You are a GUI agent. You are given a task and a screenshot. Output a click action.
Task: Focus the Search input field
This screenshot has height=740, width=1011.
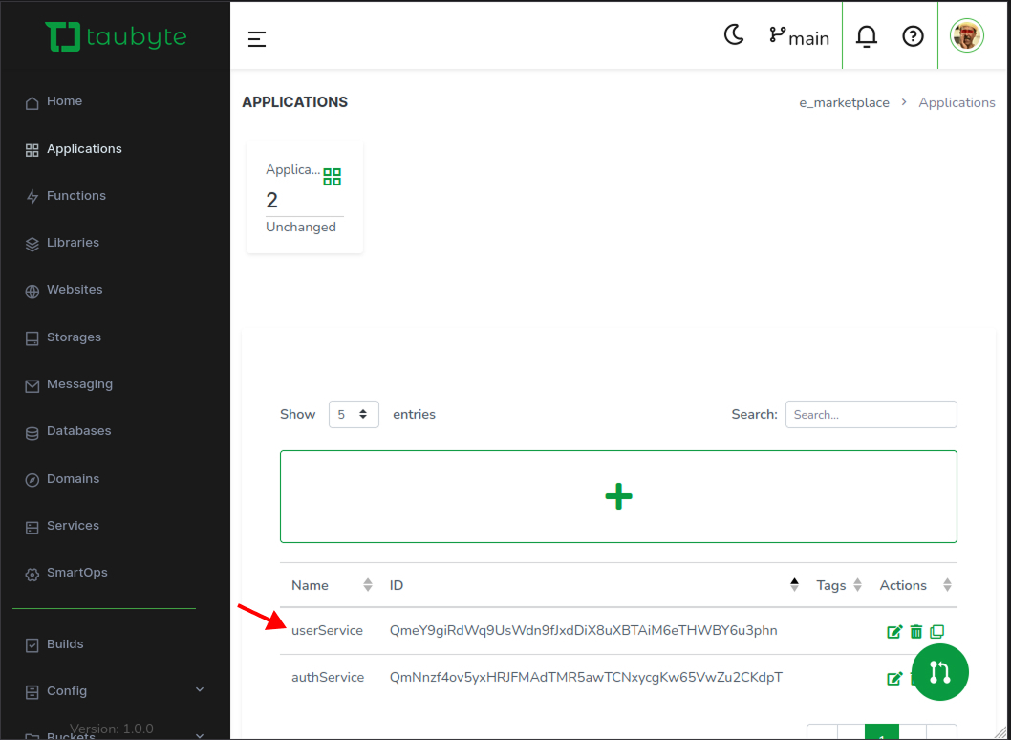[x=871, y=414]
